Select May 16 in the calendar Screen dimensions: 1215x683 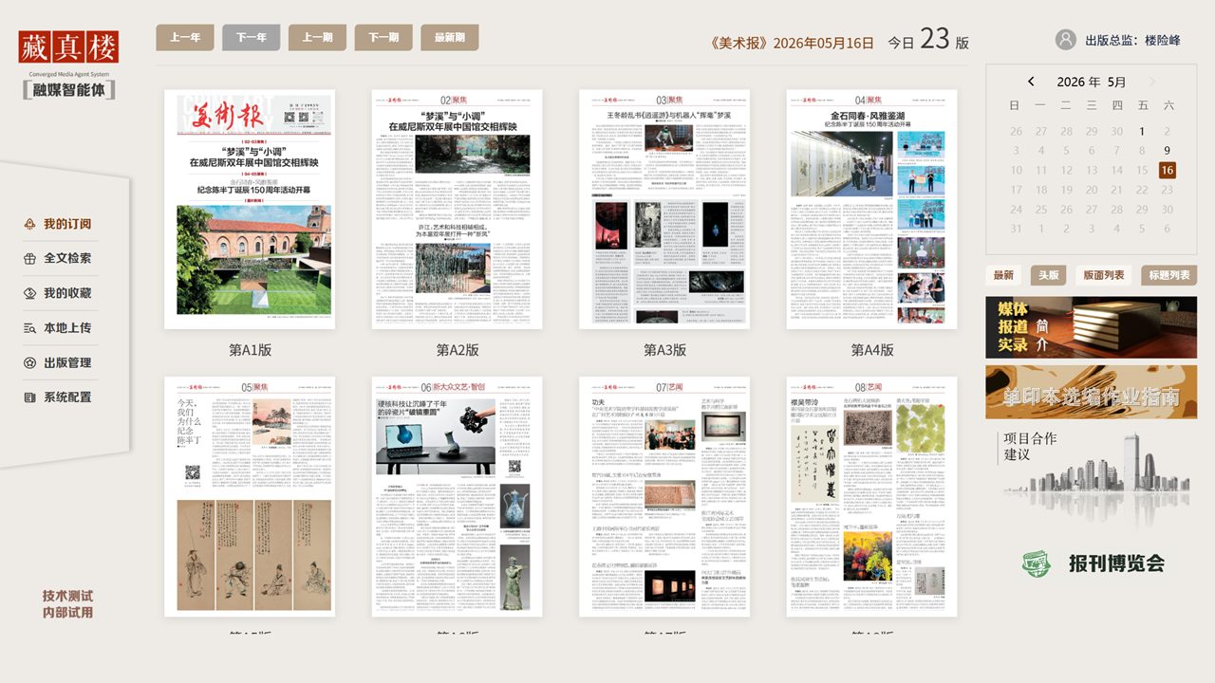click(1167, 170)
